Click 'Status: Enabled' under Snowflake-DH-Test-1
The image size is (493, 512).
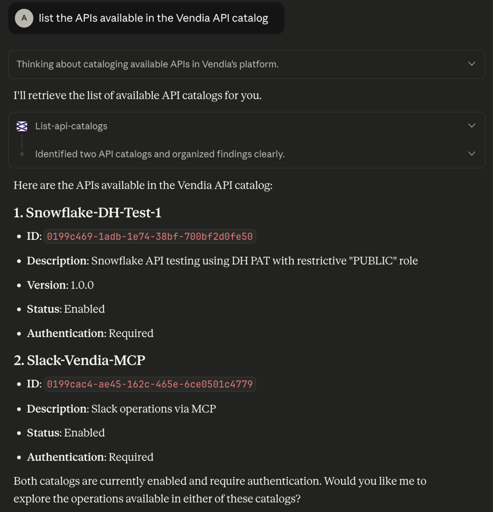(x=66, y=309)
